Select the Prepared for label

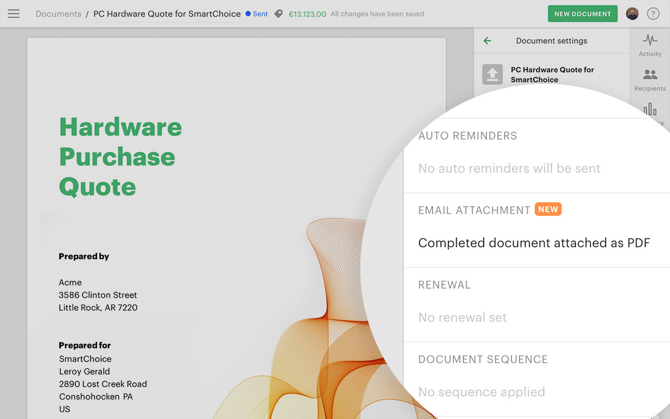coord(85,345)
